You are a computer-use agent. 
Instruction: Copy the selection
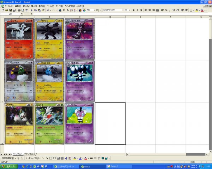pos(35,10)
